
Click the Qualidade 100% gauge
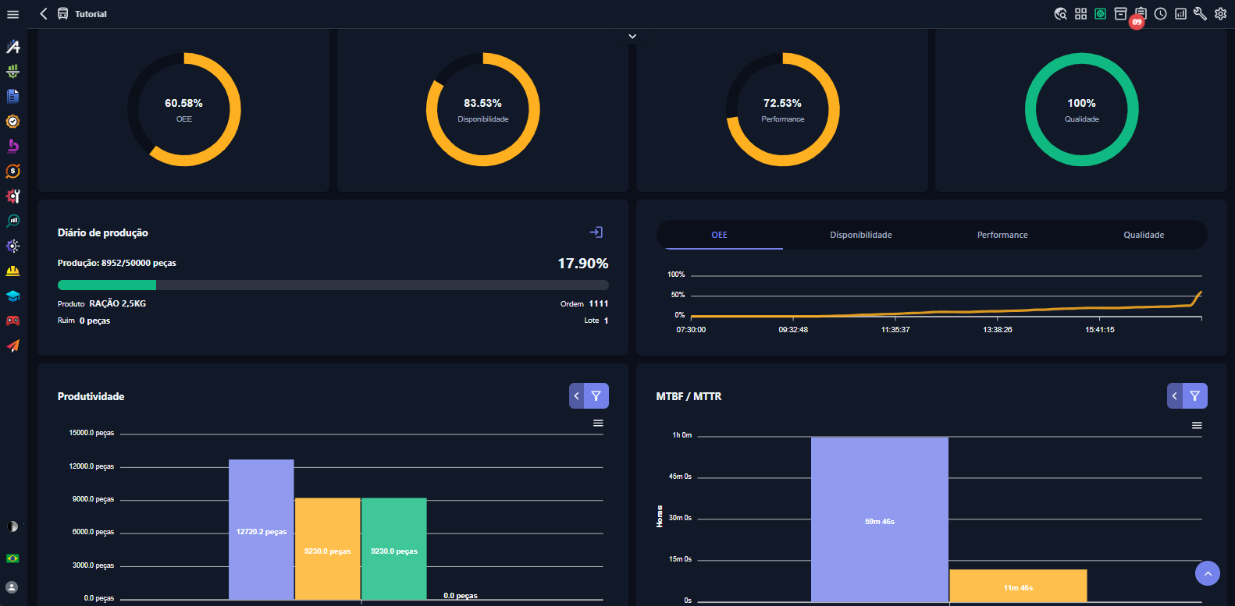1082,109
